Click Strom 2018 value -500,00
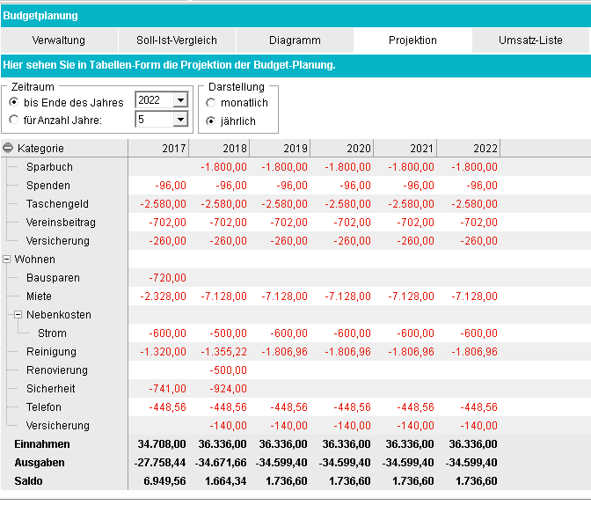The image size is (591, 505). coord(228,333)
